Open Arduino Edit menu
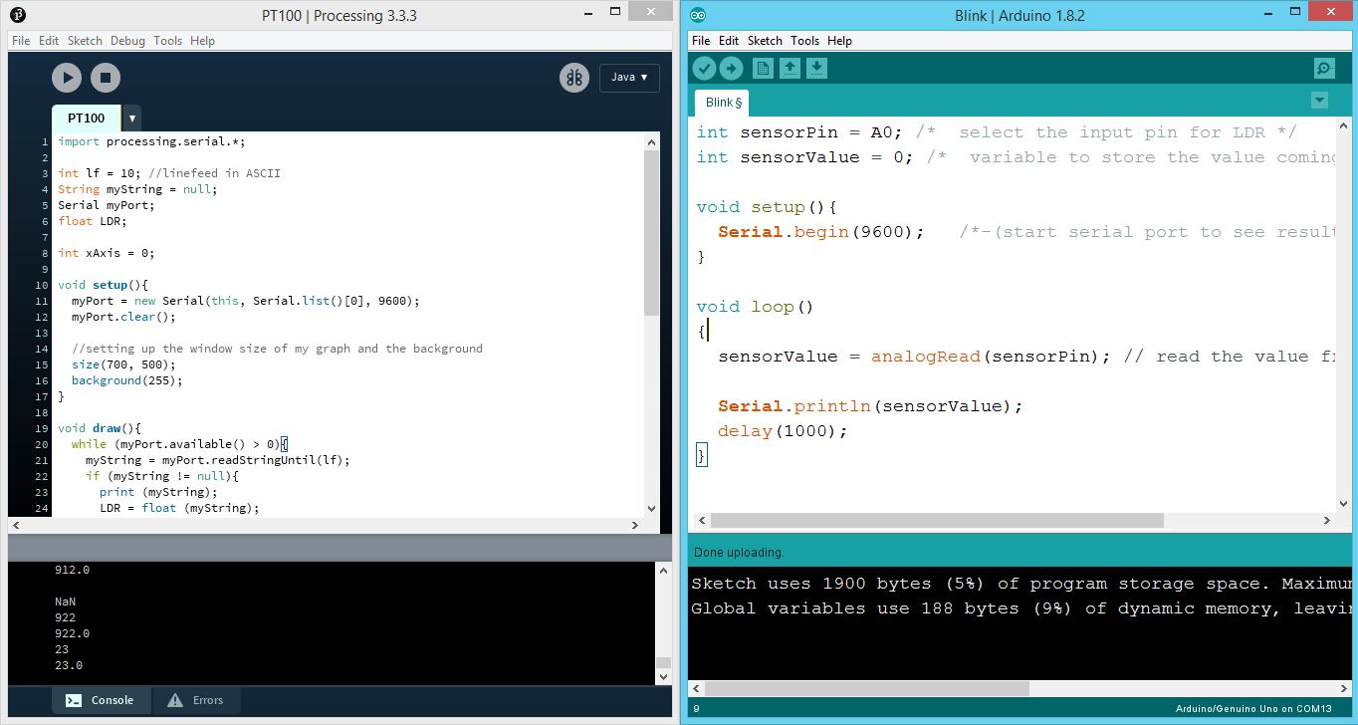This screenshot has width=1358, height=725. click(x=729, y=41)
